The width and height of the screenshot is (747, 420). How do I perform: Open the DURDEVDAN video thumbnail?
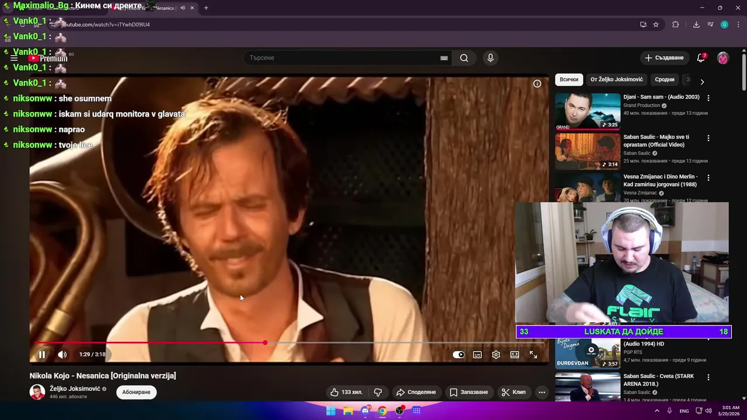click(x=588, y=354)
